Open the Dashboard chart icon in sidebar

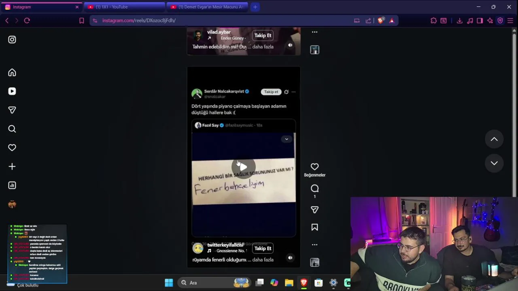pyautogui.click(x=12, y=185)
